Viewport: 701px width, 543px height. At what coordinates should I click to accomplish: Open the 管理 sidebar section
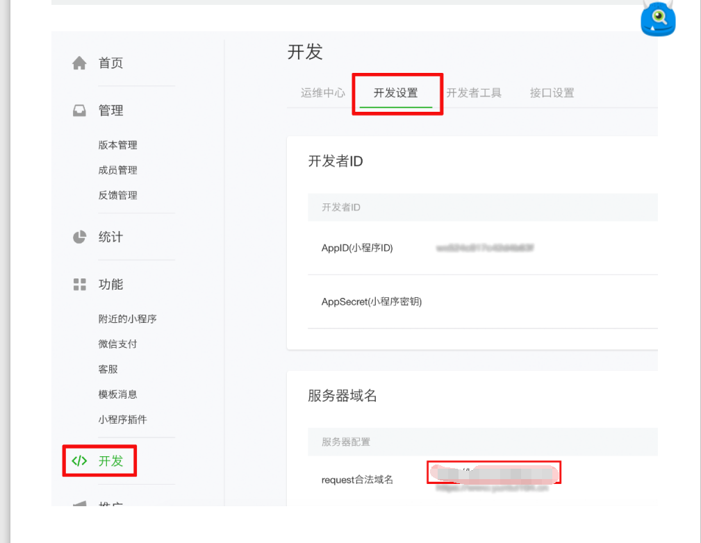[110, 110]
